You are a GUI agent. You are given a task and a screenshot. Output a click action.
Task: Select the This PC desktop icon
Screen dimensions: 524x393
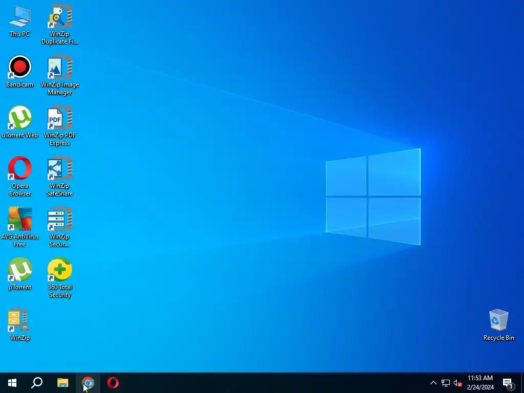pyautogui.click(x=20, y=21)
